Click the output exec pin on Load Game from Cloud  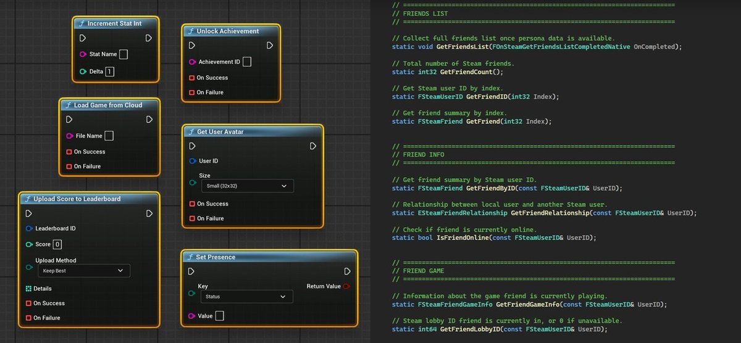(149, 120)
